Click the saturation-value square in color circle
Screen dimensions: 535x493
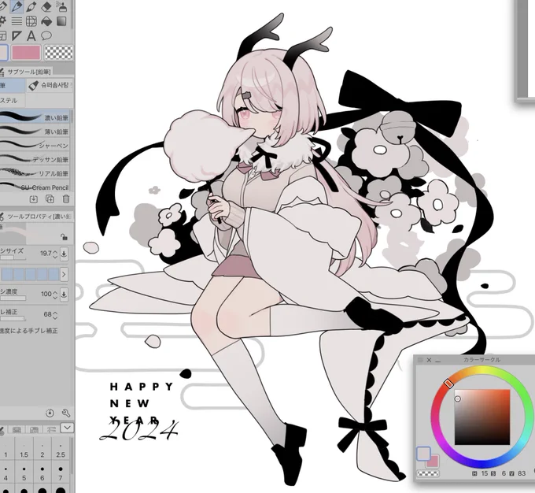(482, 417)
